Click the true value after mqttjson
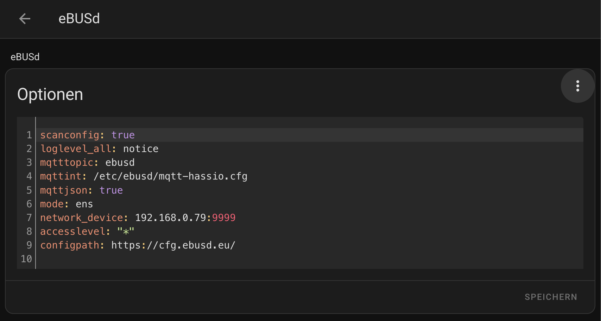The image size is (601, 321). pos(111,190)
